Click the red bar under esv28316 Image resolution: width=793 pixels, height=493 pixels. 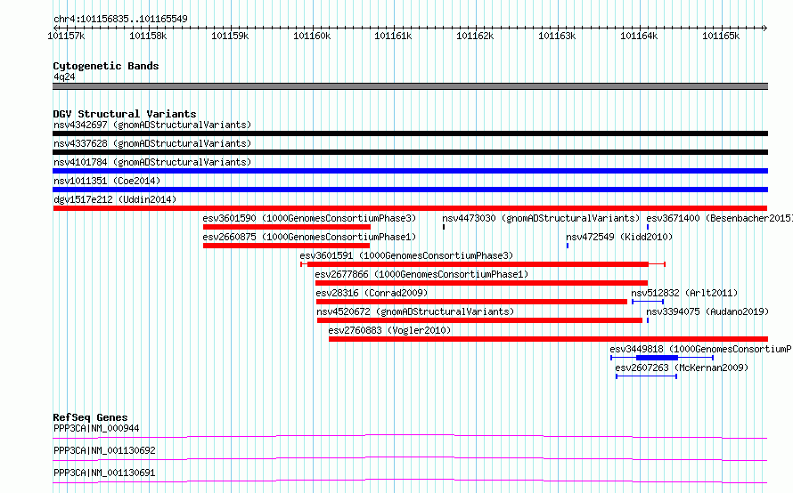472,302
